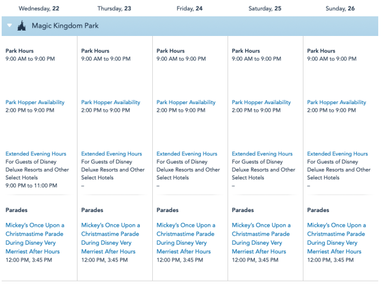Open Thursday's Park Hopper Availability link
The width and height of the screenshot is (382, 284).
[x=111, y=102]
